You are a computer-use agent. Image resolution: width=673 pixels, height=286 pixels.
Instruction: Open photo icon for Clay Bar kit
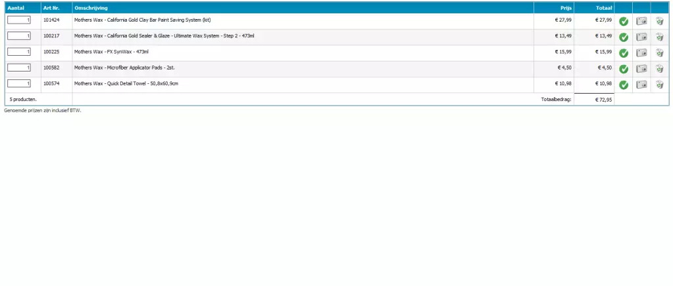(x=641, y=22)
